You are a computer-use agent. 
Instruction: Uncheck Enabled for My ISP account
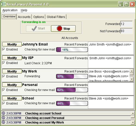(4, 63)
